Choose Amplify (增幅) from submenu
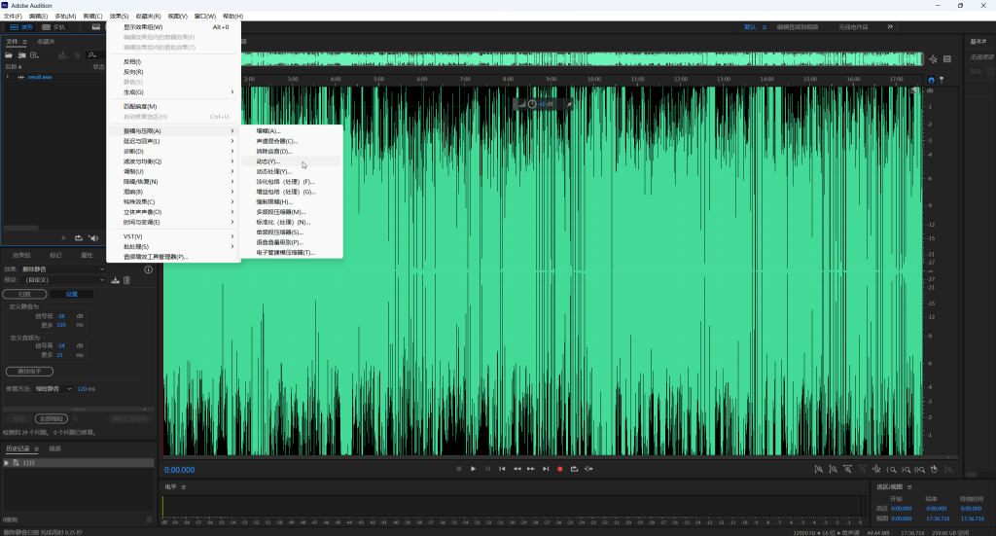The image size is (996, 536). 291,130
